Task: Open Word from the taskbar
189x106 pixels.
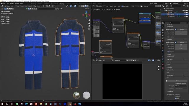Action: 55,104
